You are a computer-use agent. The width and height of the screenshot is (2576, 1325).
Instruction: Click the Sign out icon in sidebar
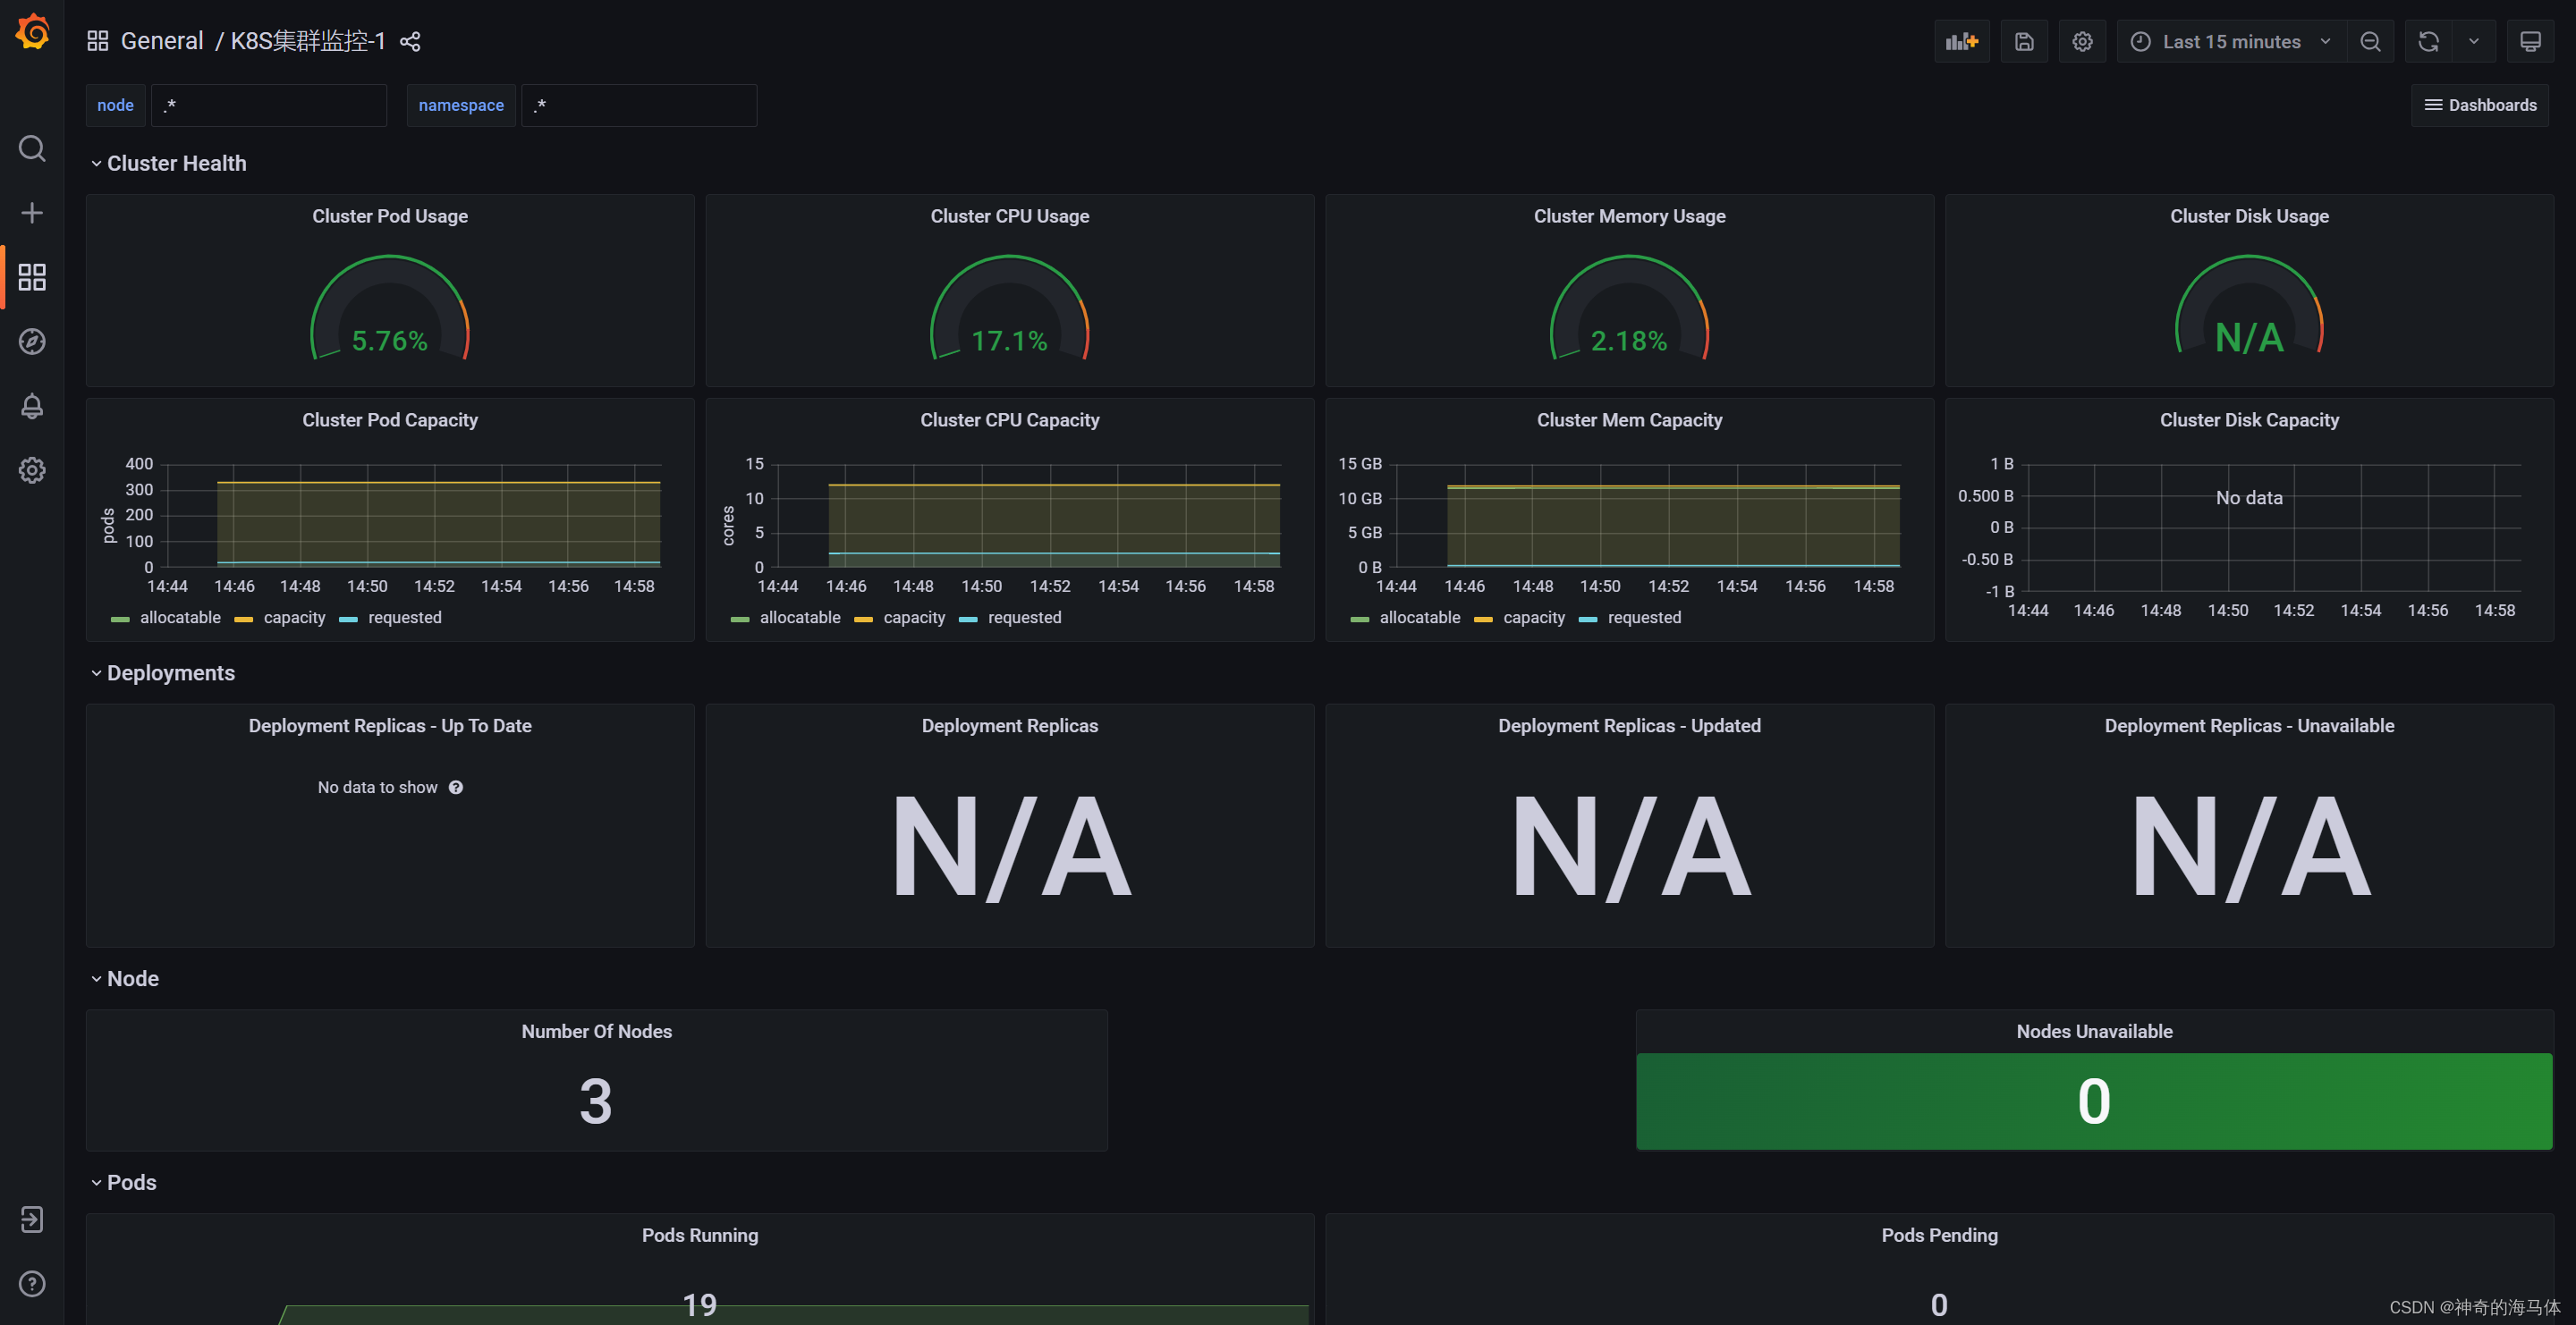tap(32, 1220)
